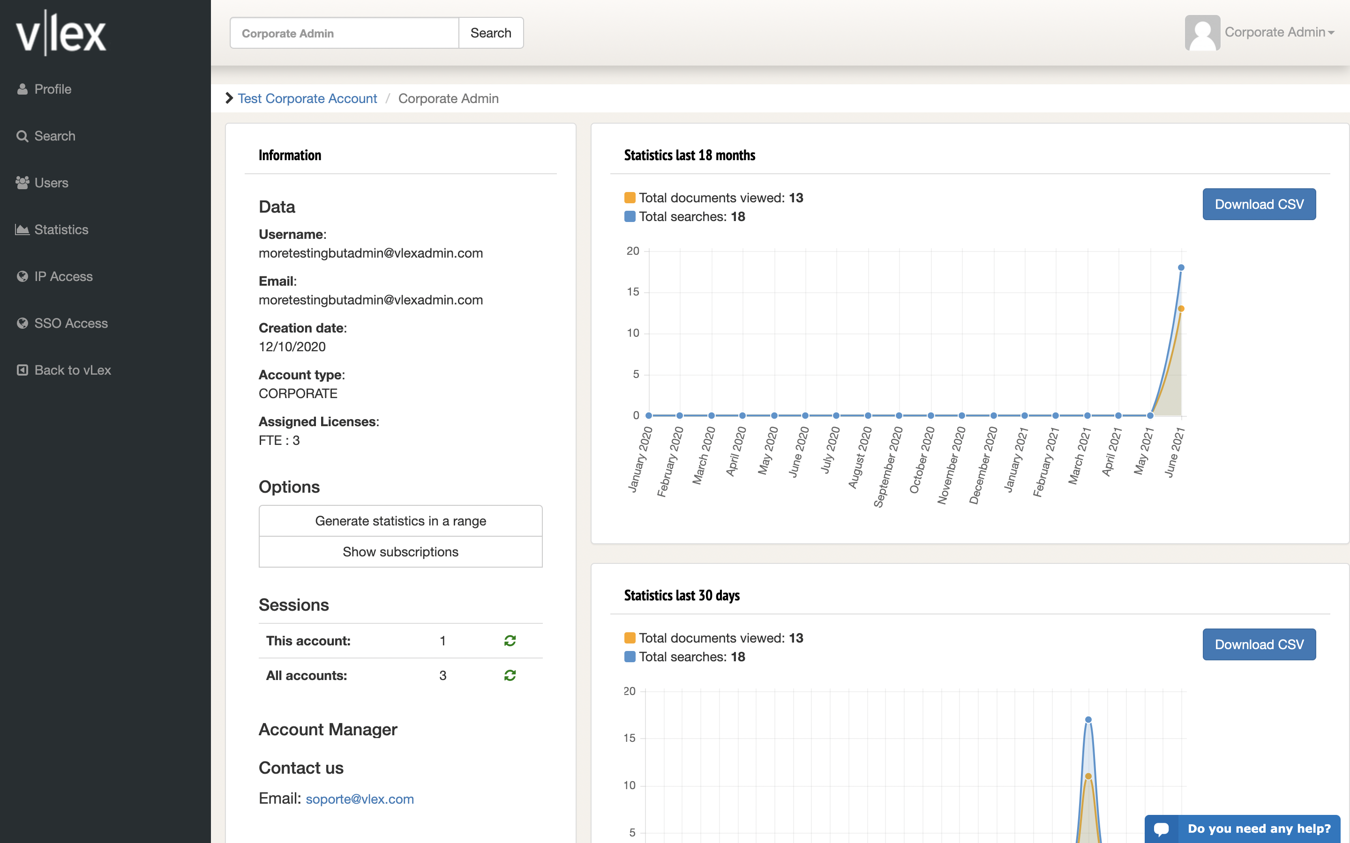Image resolution: width=1350 pixels, height=843 pixels.
Task: Click Generate statistics in a range
Action: 400,521
